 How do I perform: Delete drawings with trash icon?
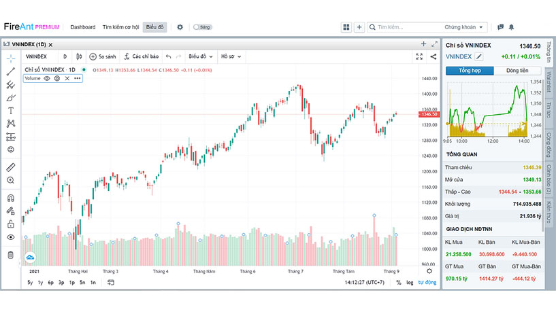(x=11, y=255)
